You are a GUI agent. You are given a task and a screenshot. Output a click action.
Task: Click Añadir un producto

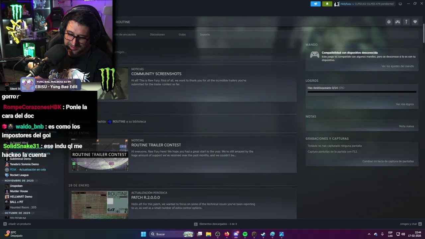coord(17,224)
